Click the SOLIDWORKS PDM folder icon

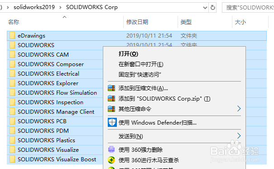coord(12,131)
